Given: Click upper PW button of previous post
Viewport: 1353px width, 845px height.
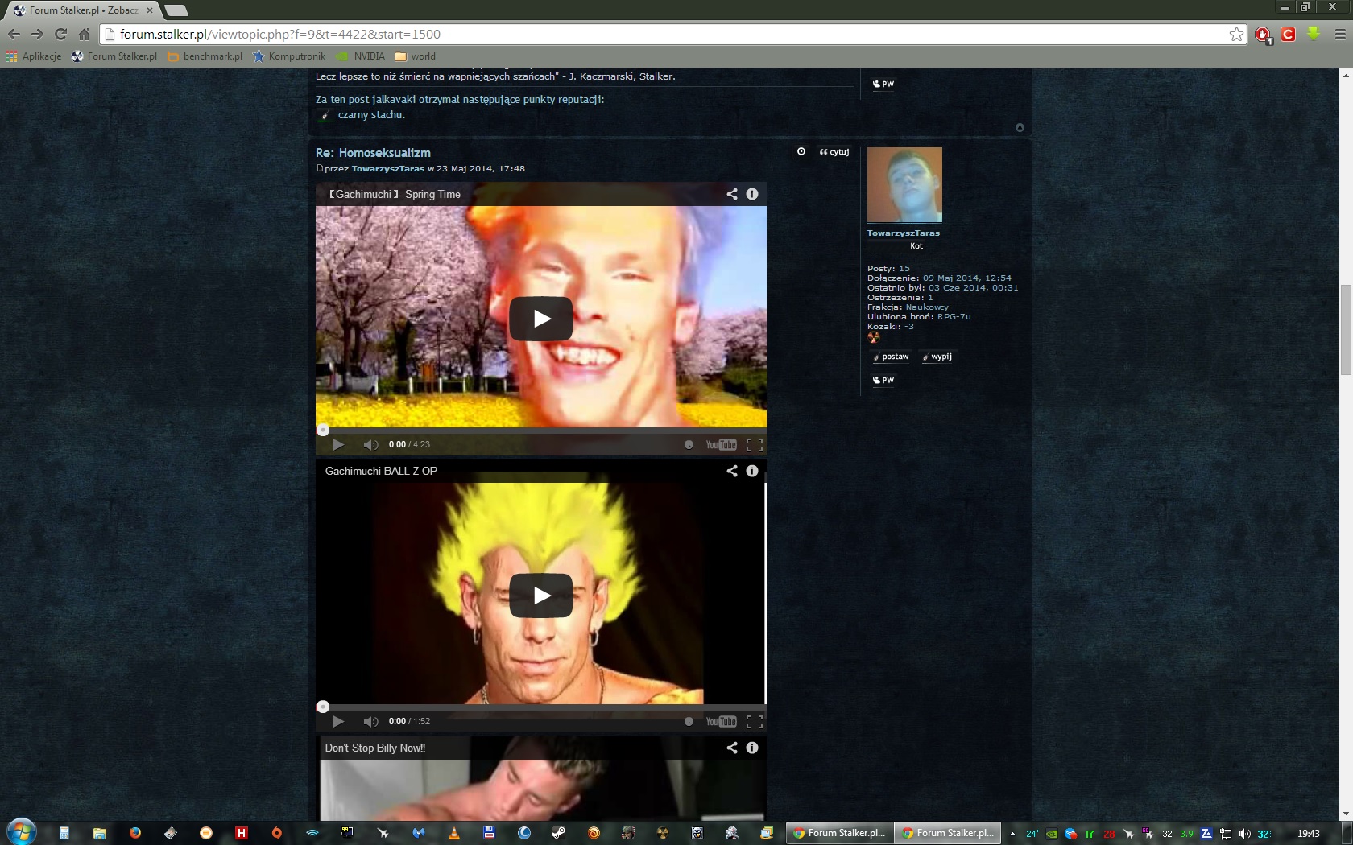Looking at the screenshot, I should point(883,84).
